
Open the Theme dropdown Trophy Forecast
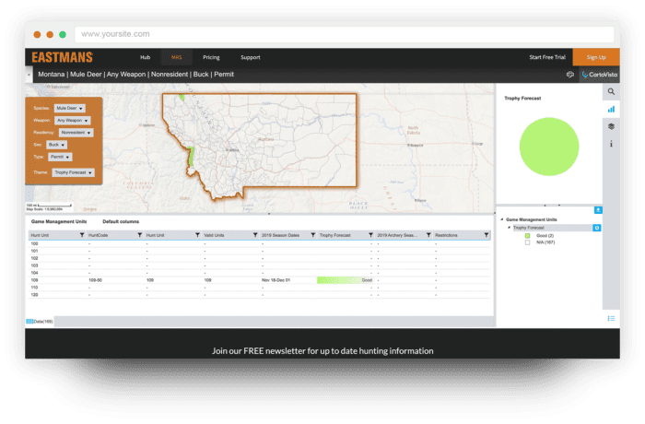73,172
